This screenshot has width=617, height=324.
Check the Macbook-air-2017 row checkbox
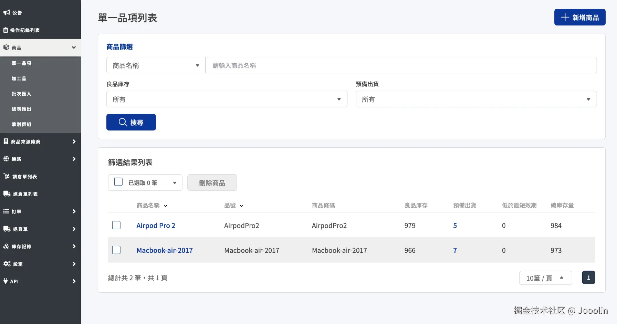(x=116, y=250)
